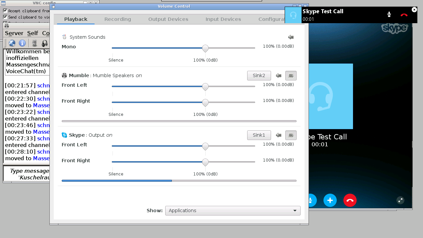This screenshot has width=423, height=238.
Task: Click the Sink2 button for Mumble
Action: coord(259,75)
